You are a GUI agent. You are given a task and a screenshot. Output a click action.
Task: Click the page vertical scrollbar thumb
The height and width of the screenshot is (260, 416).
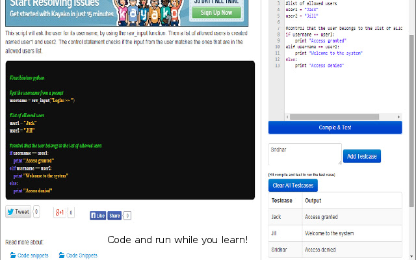411,121
